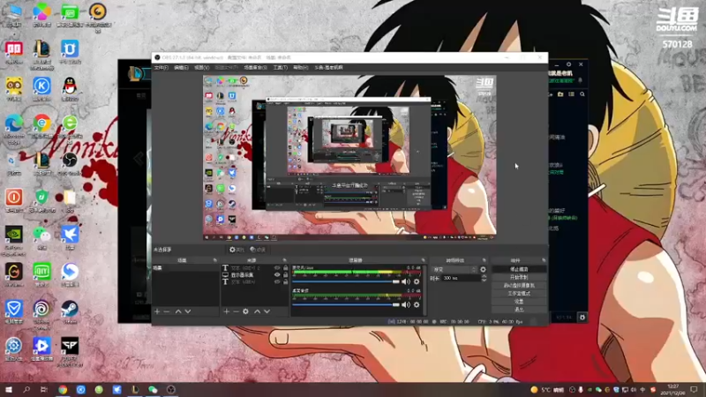Open the Steam desktop shortcut
This screenshot has height=397, width=706.
tap(70, 312)
